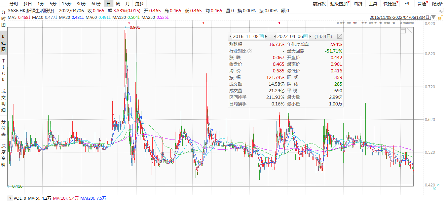Screen dimensions: 444x202
Task: Toggle the orange lock icon for date range
Action: click(440, 17)
